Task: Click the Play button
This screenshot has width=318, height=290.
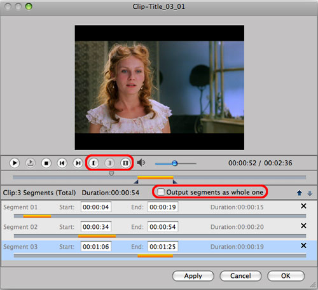Action: [15, 163]
